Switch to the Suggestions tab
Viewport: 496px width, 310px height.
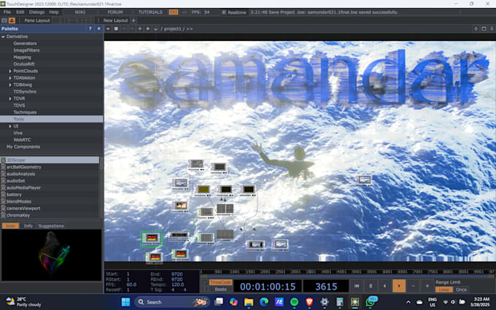click(51, 226)
